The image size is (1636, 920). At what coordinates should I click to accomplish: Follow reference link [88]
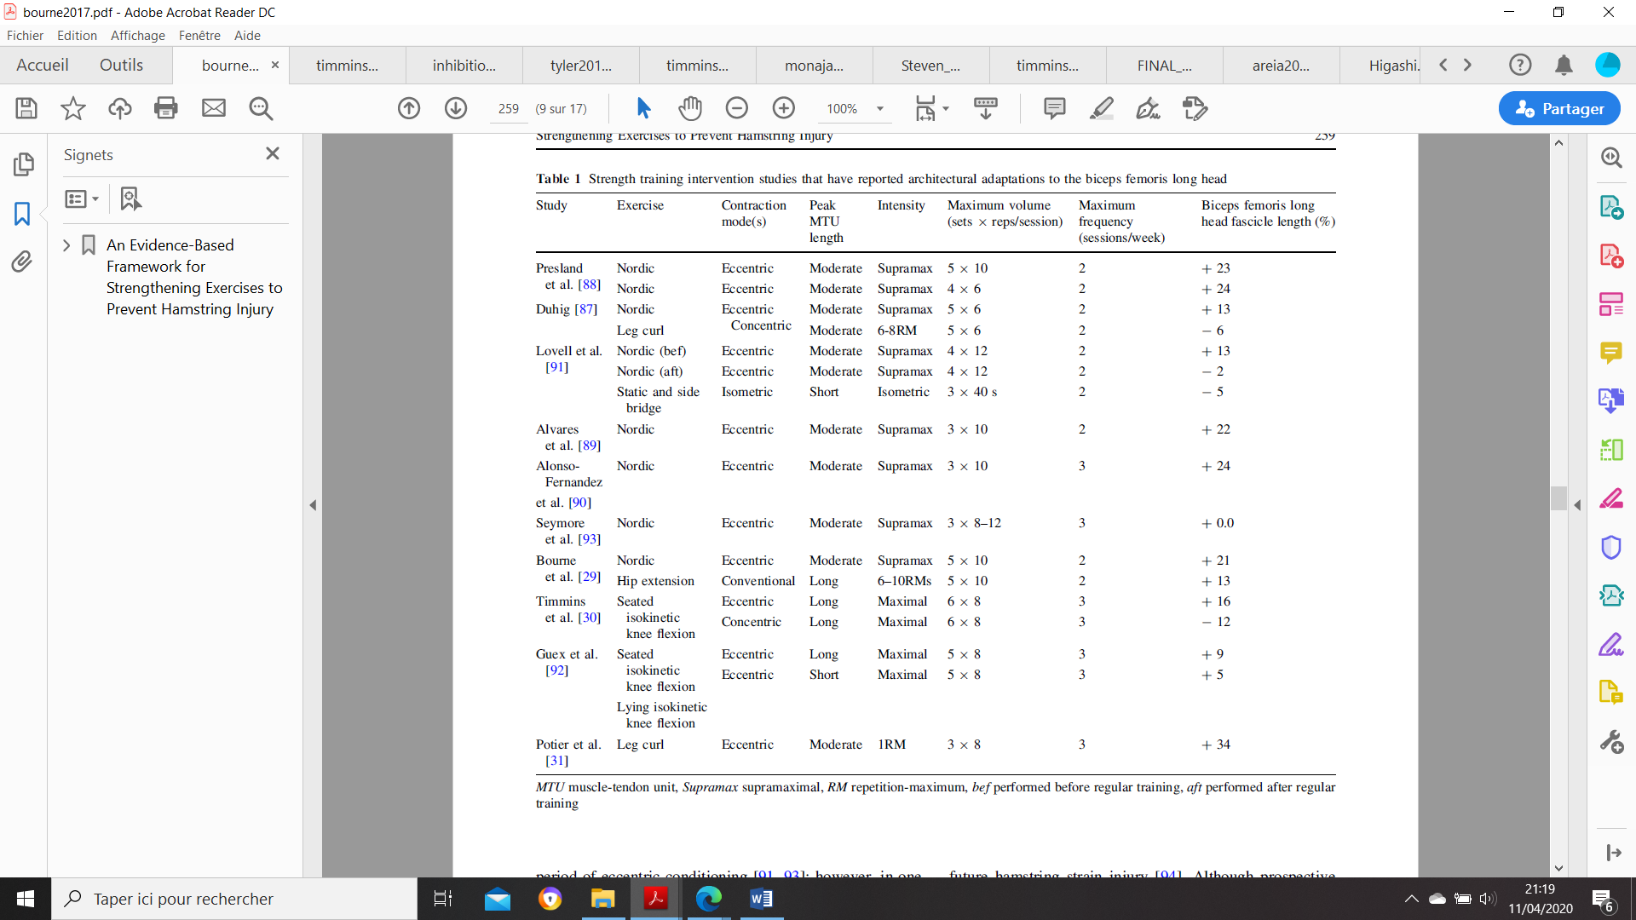pos(589,285)
